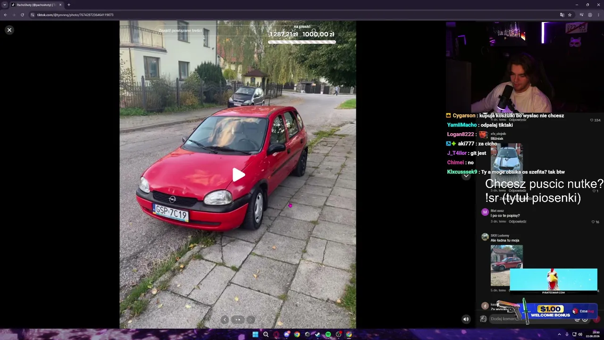This screenshot has width=604, height=340.
Task: Expand the chevron below the chat overlay
Action: point(466,176)
